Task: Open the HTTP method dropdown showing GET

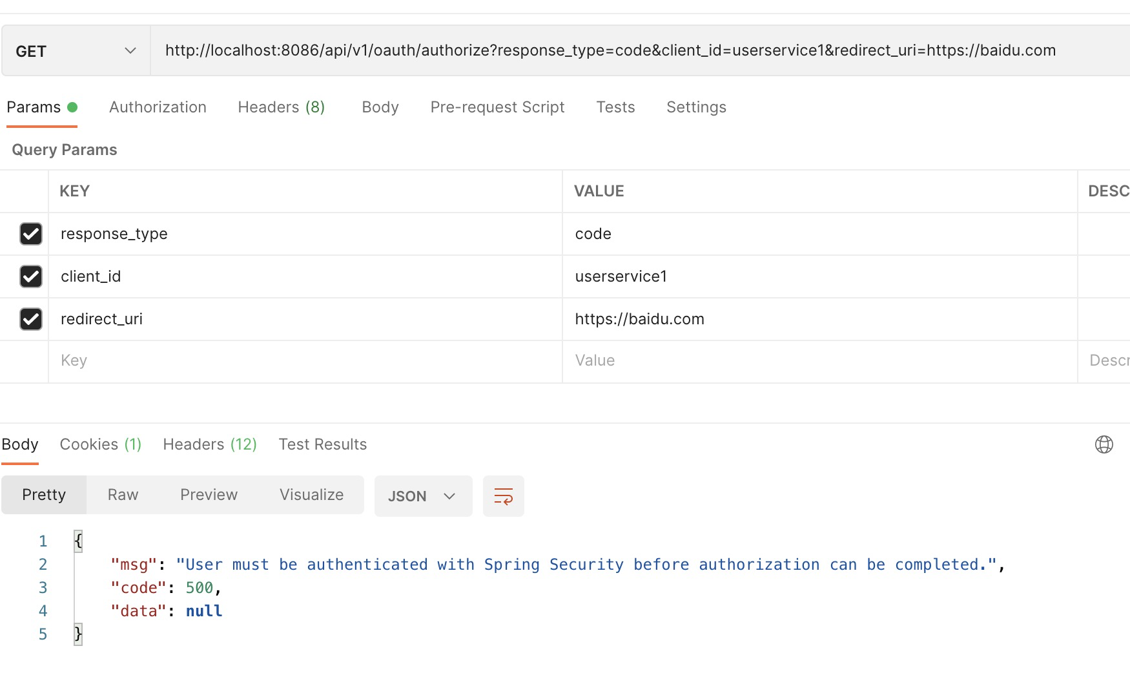Action: [x=74, y=50]
